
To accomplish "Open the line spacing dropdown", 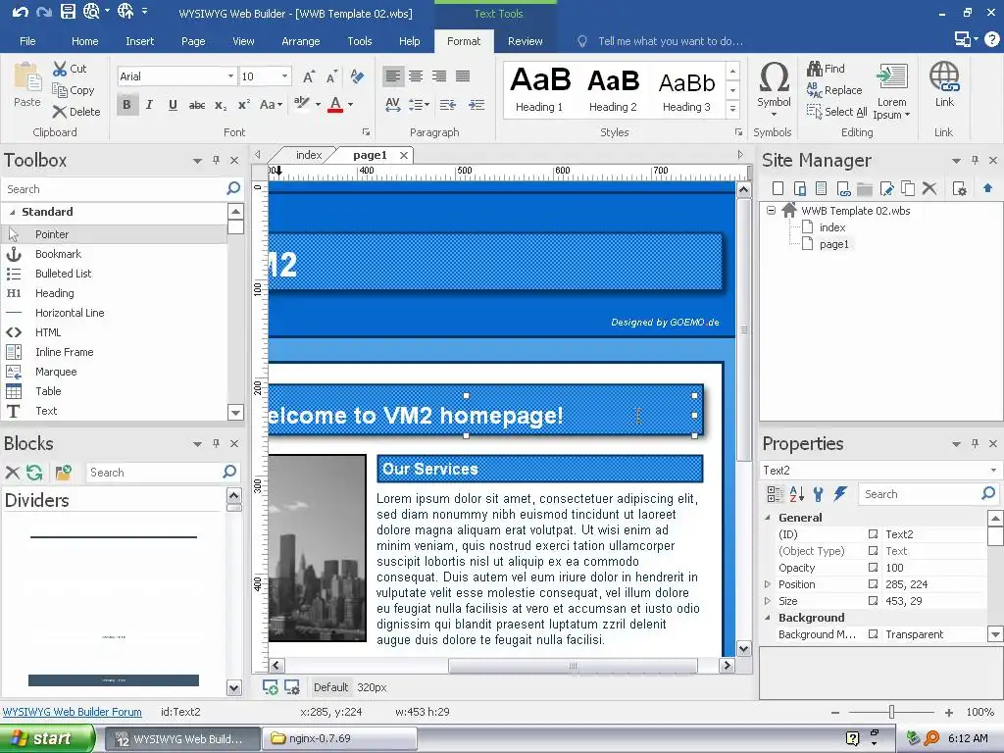I will point(420,104).
